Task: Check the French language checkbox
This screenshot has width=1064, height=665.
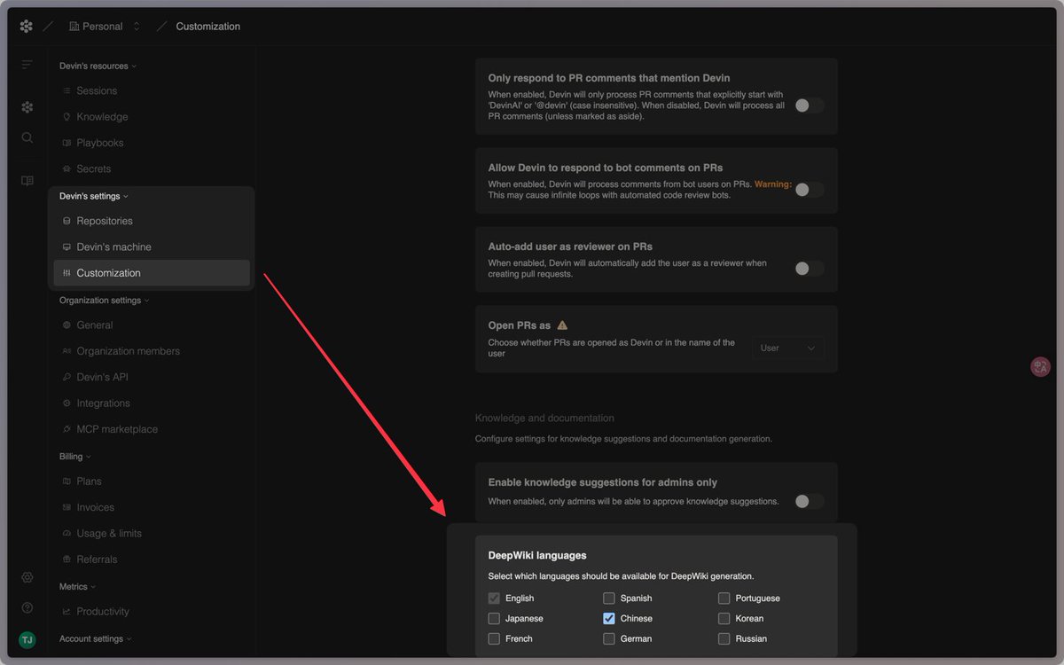Action: click(x=494, y=638)
